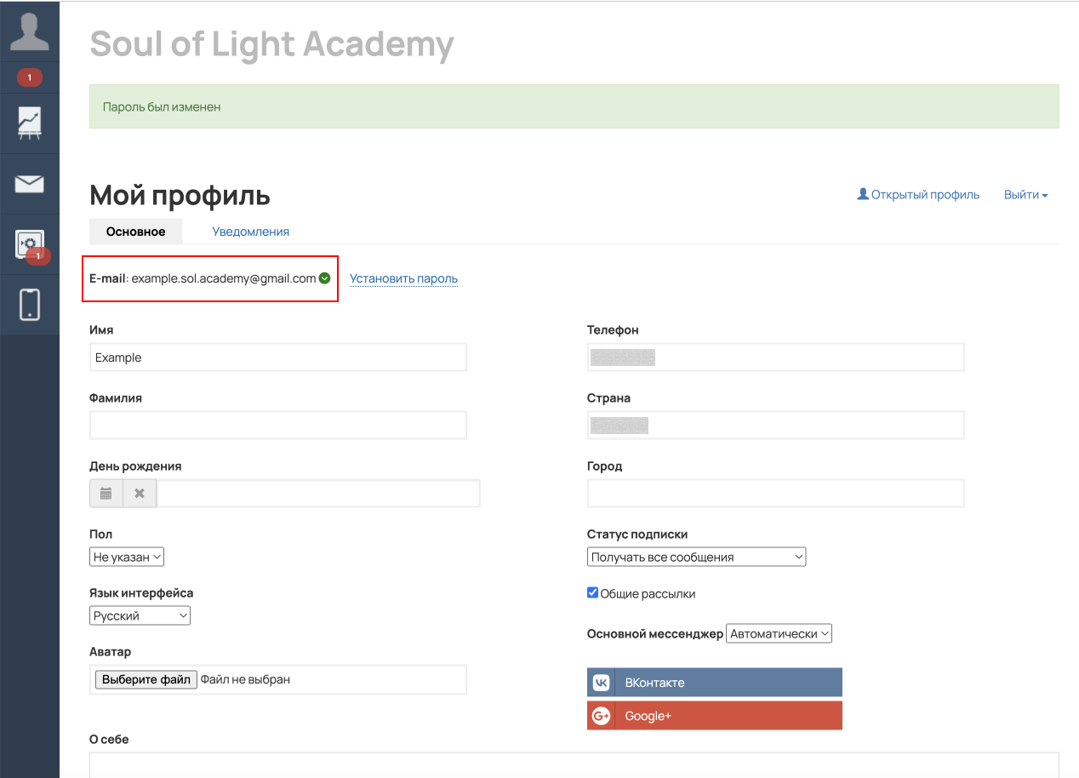Open the Пол gender dropdown
1079x778 pixels.
coord(126,558)
